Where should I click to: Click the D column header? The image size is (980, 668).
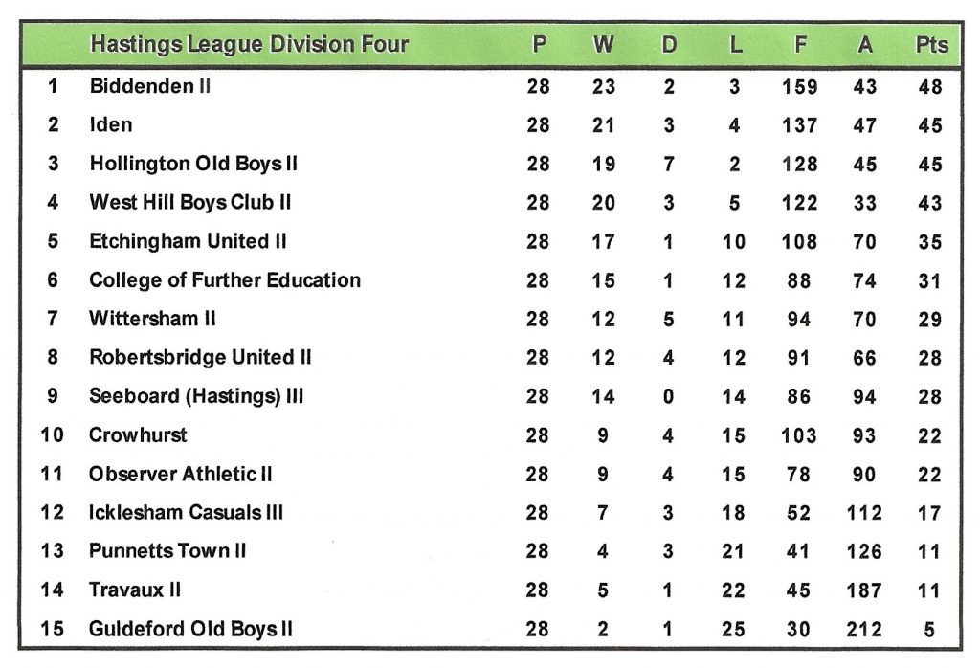tap(669, 45)
